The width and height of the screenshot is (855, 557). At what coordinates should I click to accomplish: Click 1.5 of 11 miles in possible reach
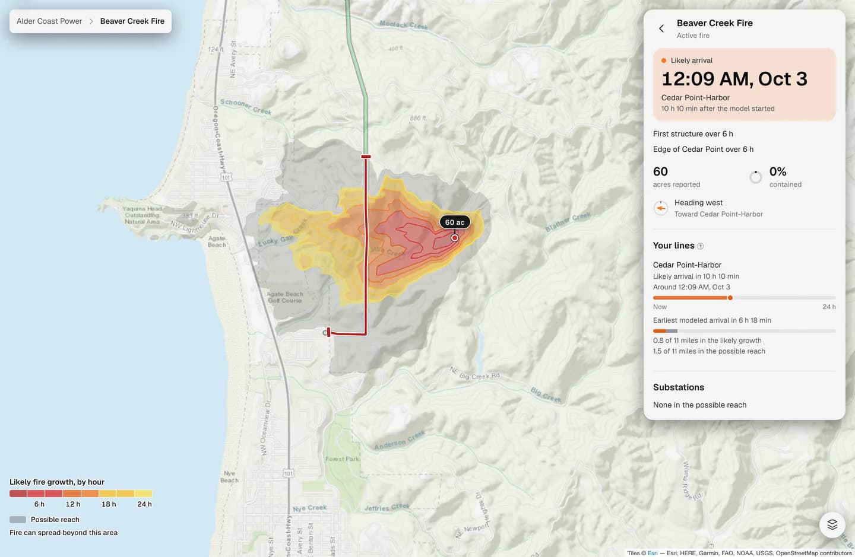[709, 351]
